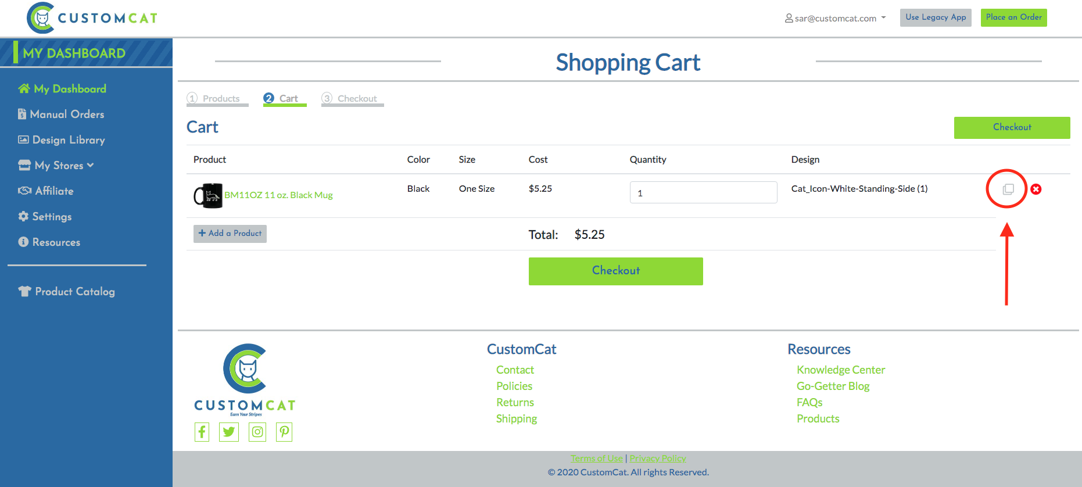The height and width of the screenshot is (487, 1082).
Task: Click the CustomCat logo in the header
Action: click(92, 18)
